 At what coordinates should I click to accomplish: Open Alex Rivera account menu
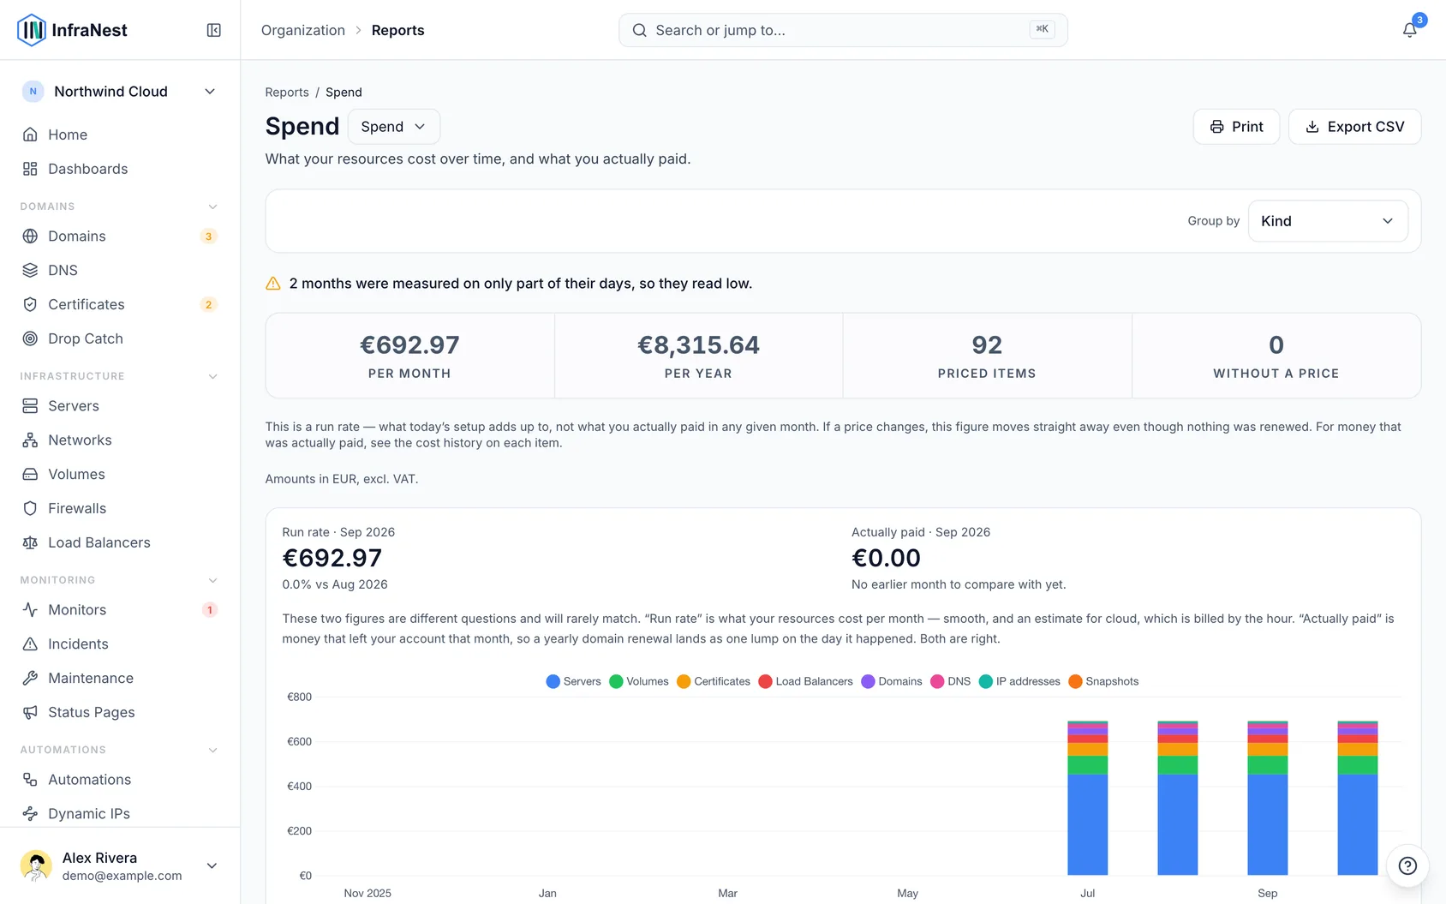click(x=120, y=865)
